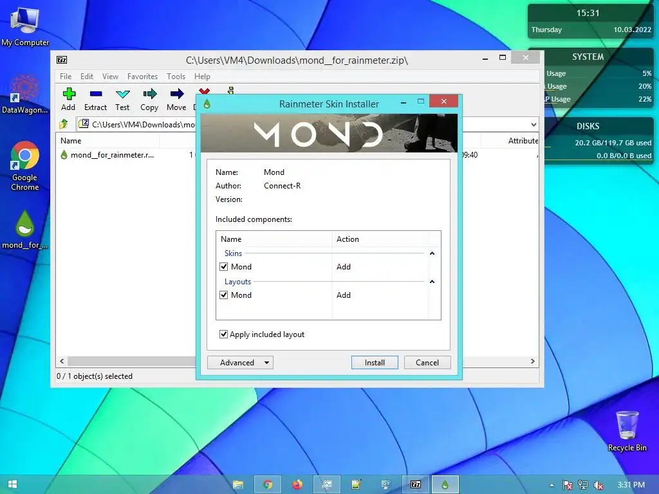
Task: Click the Cancel button
Action: [427, 363]
